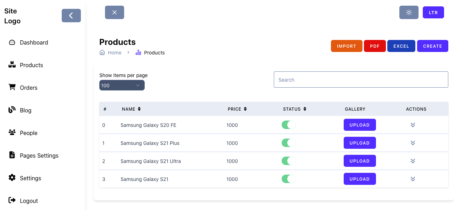Image resolution: width=454 pixels, height=211 pixels.
Task: Click the Home icon in the breadcrumb
Action: click(102, 53)
